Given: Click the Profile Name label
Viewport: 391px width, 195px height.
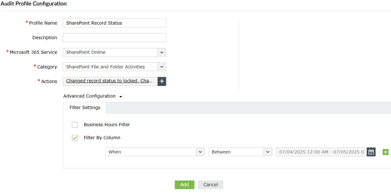Looking at the screenshot, I should 43,23.
